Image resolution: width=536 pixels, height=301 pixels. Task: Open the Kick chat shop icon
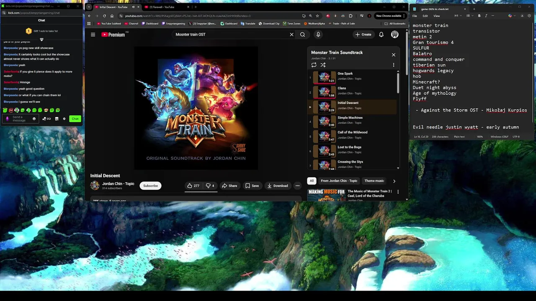57,119
